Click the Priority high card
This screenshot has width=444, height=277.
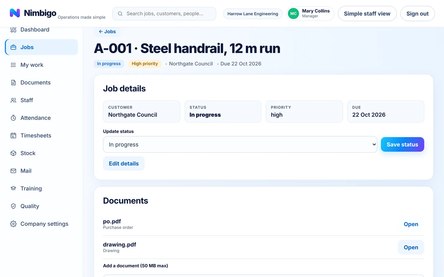[304, 111]
